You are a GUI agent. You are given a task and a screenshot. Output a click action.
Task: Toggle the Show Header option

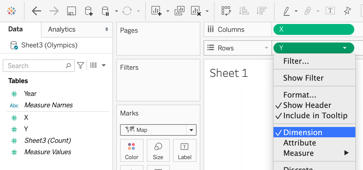click(x=307, y=105)
